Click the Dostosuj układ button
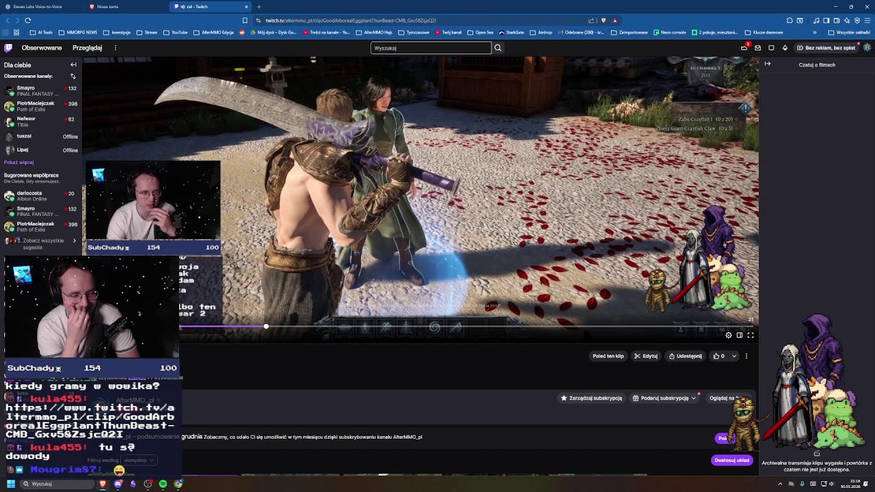This screenshot has height=492, width=875. click(x=732, y=460)
